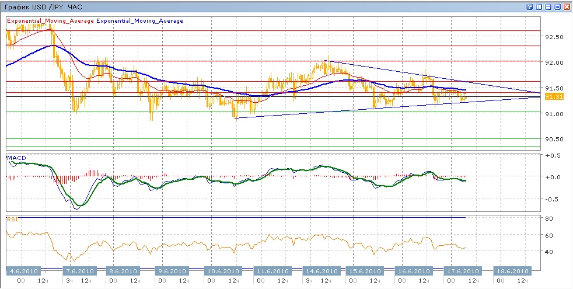Select the 16.6.2010 date marker
This screenshot has width=573, height=289.
tap(413, 271)
